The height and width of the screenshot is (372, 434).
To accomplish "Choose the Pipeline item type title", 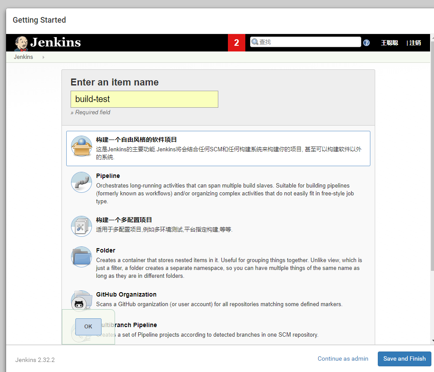I will point(108,176).
